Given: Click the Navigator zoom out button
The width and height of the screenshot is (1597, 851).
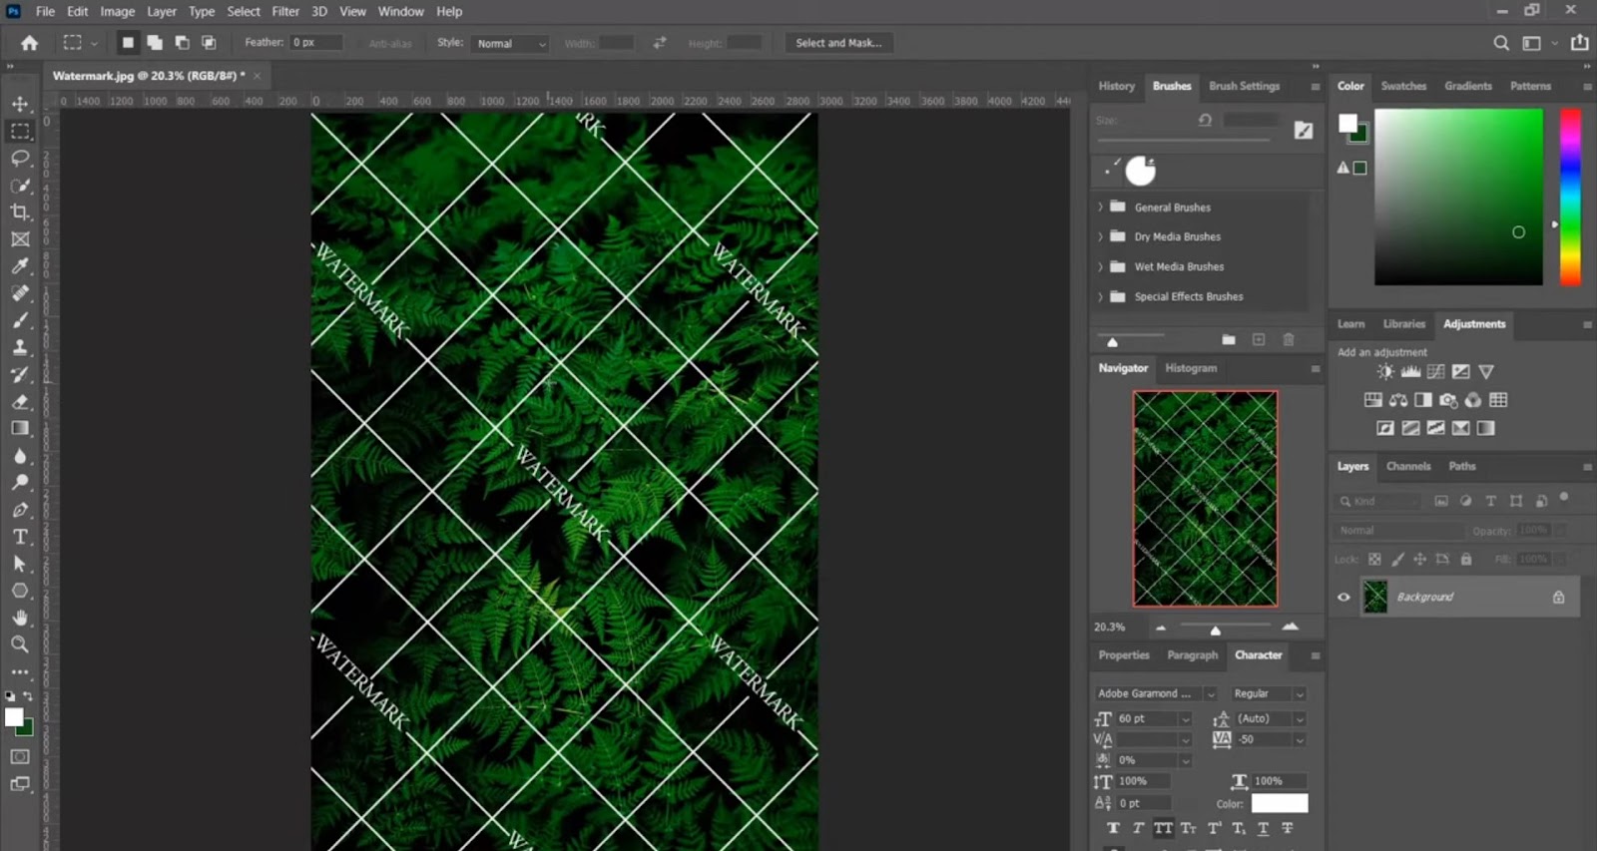Looking at the screenshot, I should tap(1161, 628).
